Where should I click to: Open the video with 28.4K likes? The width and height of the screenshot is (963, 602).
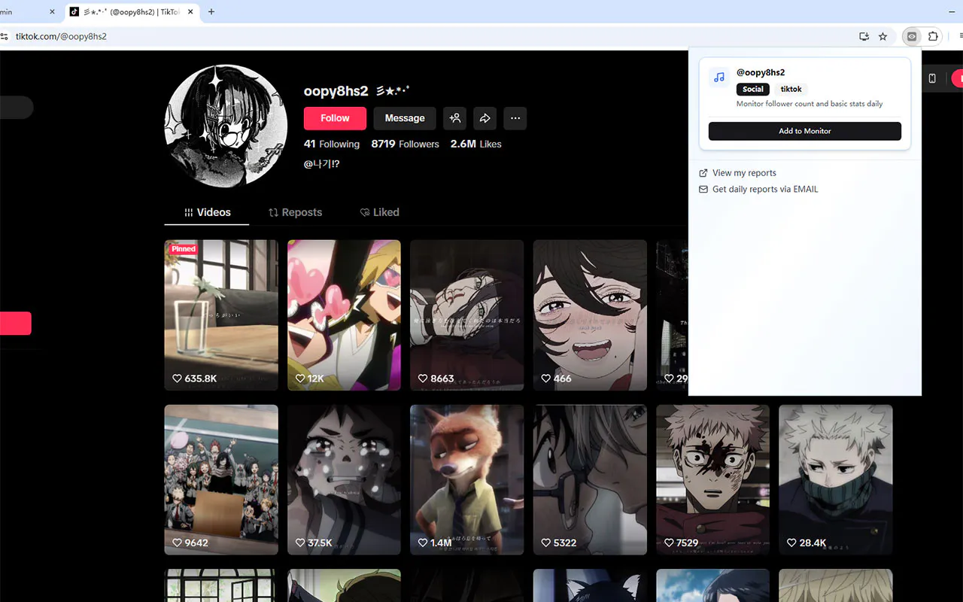coord(835,480)
